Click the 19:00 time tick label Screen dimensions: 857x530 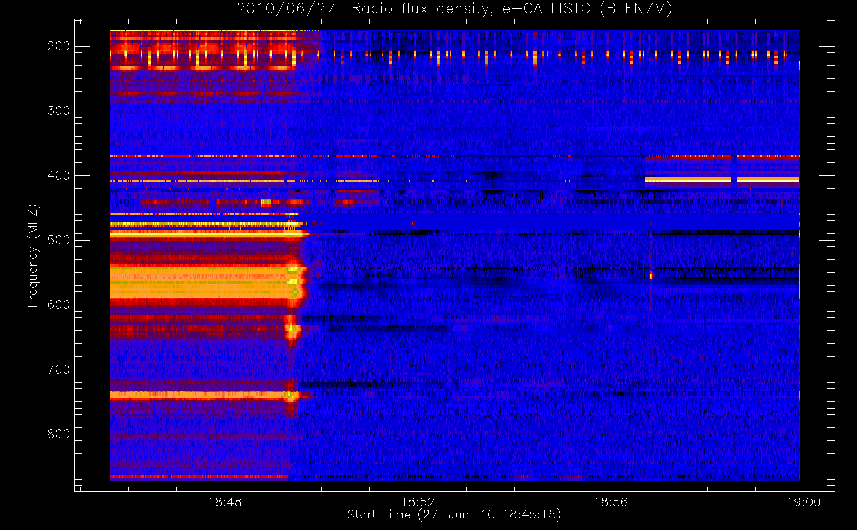pos(804,502)
